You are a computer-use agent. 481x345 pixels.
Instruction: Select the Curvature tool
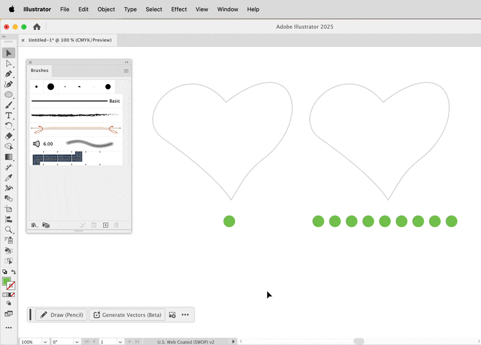(8, 84)
